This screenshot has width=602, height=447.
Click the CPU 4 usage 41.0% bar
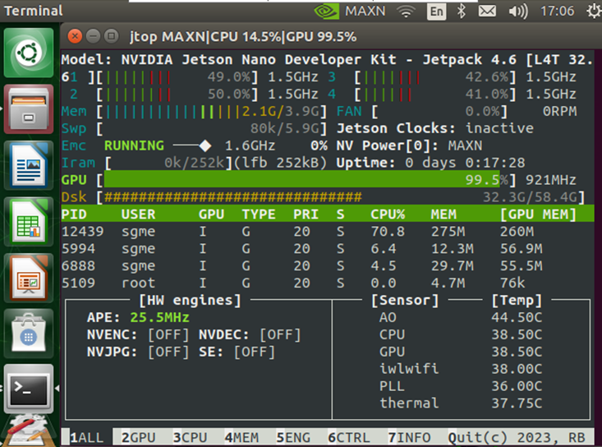[435, 94]
